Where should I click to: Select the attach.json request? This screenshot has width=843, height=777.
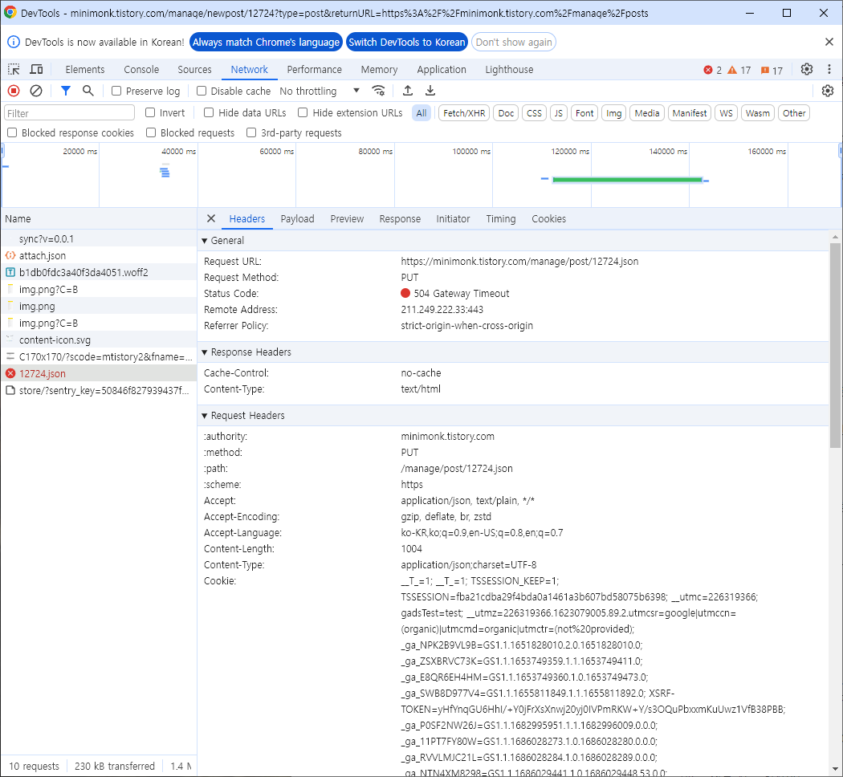[x=99, y=256]
